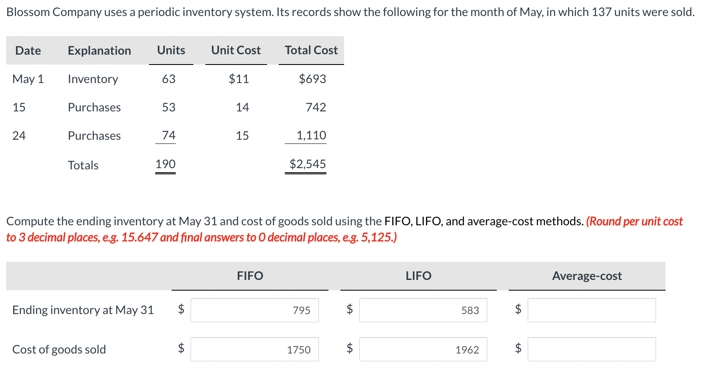Click the FIFO cost of goods sold input showing 1750

tap(254, 349)
